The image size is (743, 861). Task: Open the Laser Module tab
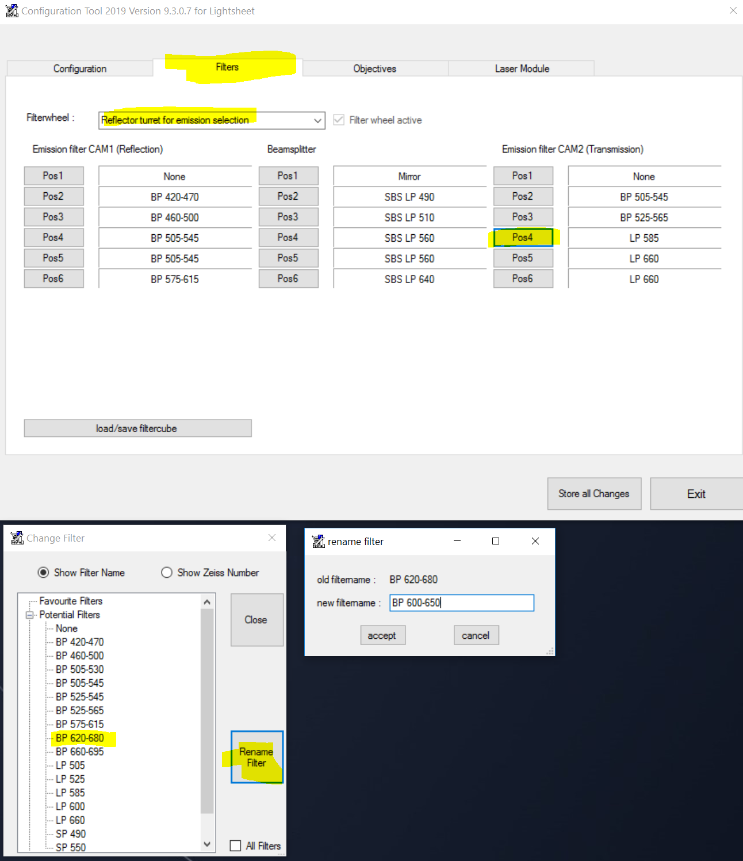click(522, 68)
